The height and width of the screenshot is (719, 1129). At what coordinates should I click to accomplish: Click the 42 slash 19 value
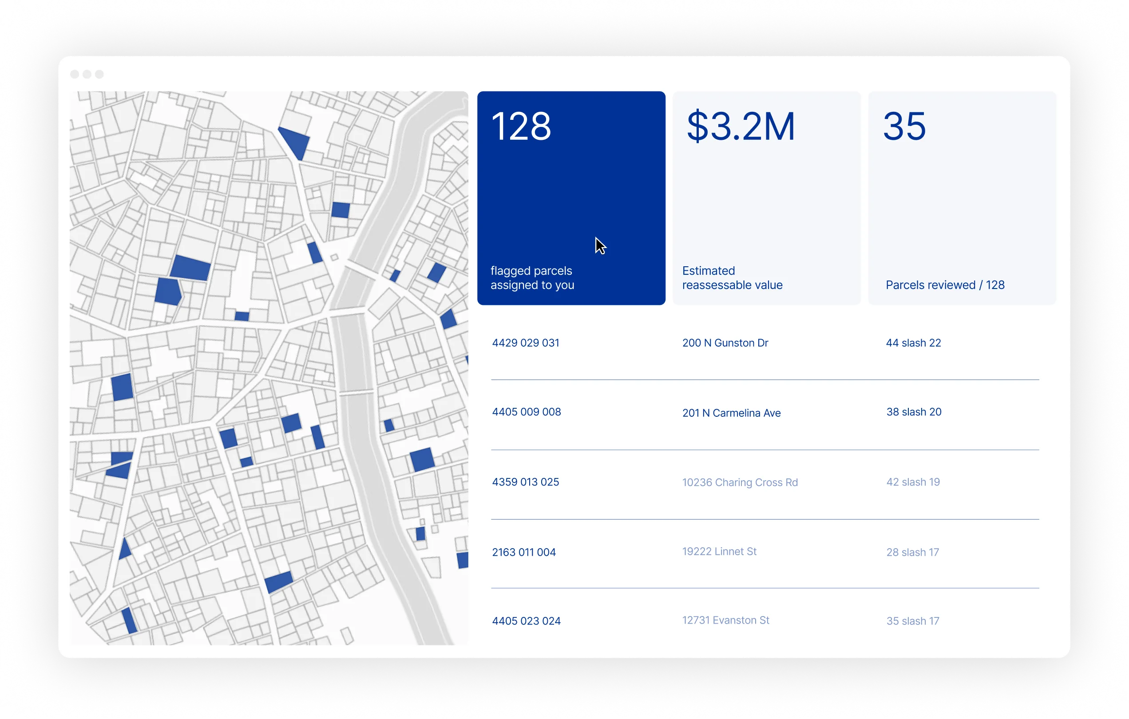point(912,482)
